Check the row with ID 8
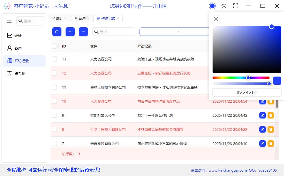 [x=54, y=129]
